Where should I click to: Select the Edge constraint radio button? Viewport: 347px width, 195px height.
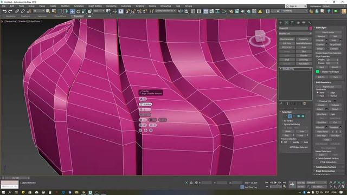[329, 93]
